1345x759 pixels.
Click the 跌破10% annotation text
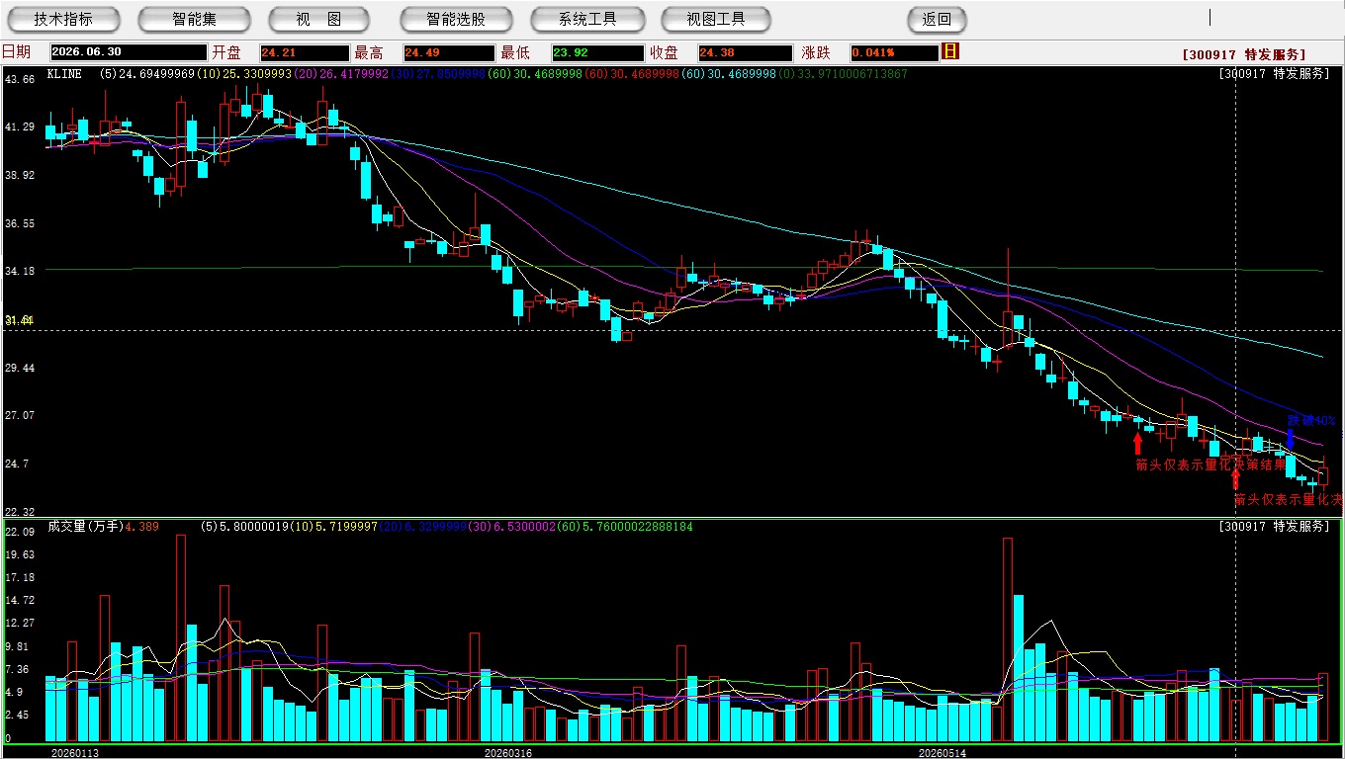point(1312,420)
